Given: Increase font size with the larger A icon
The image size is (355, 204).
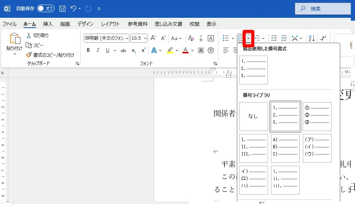Looking at the screenshot, I should [153, 38].
